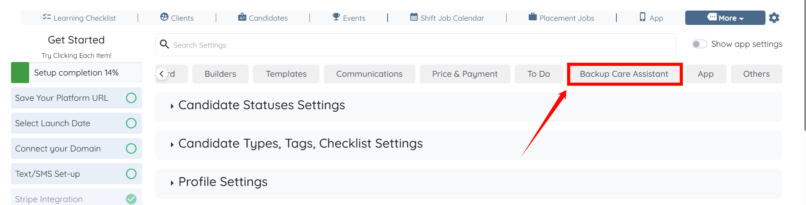Click the Events trophy icon
The image size is (806, 205).
336,17
